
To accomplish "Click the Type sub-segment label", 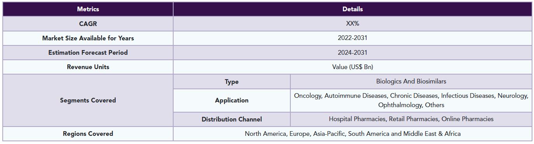I will click(232, 82).
